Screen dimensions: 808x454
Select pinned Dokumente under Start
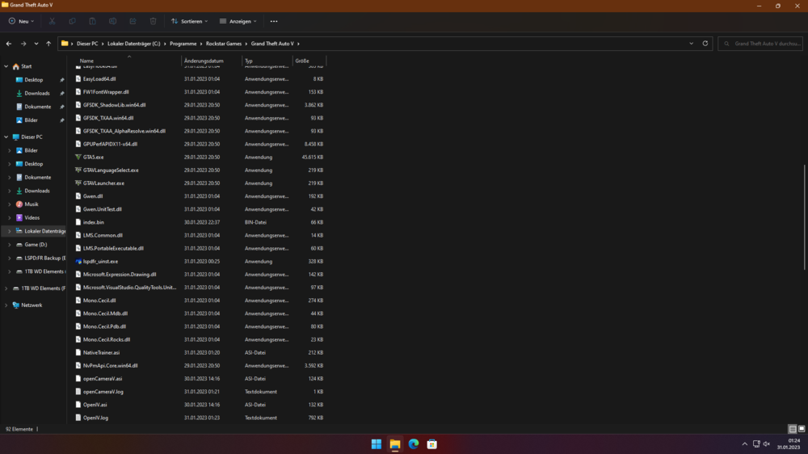pos(38,107)
